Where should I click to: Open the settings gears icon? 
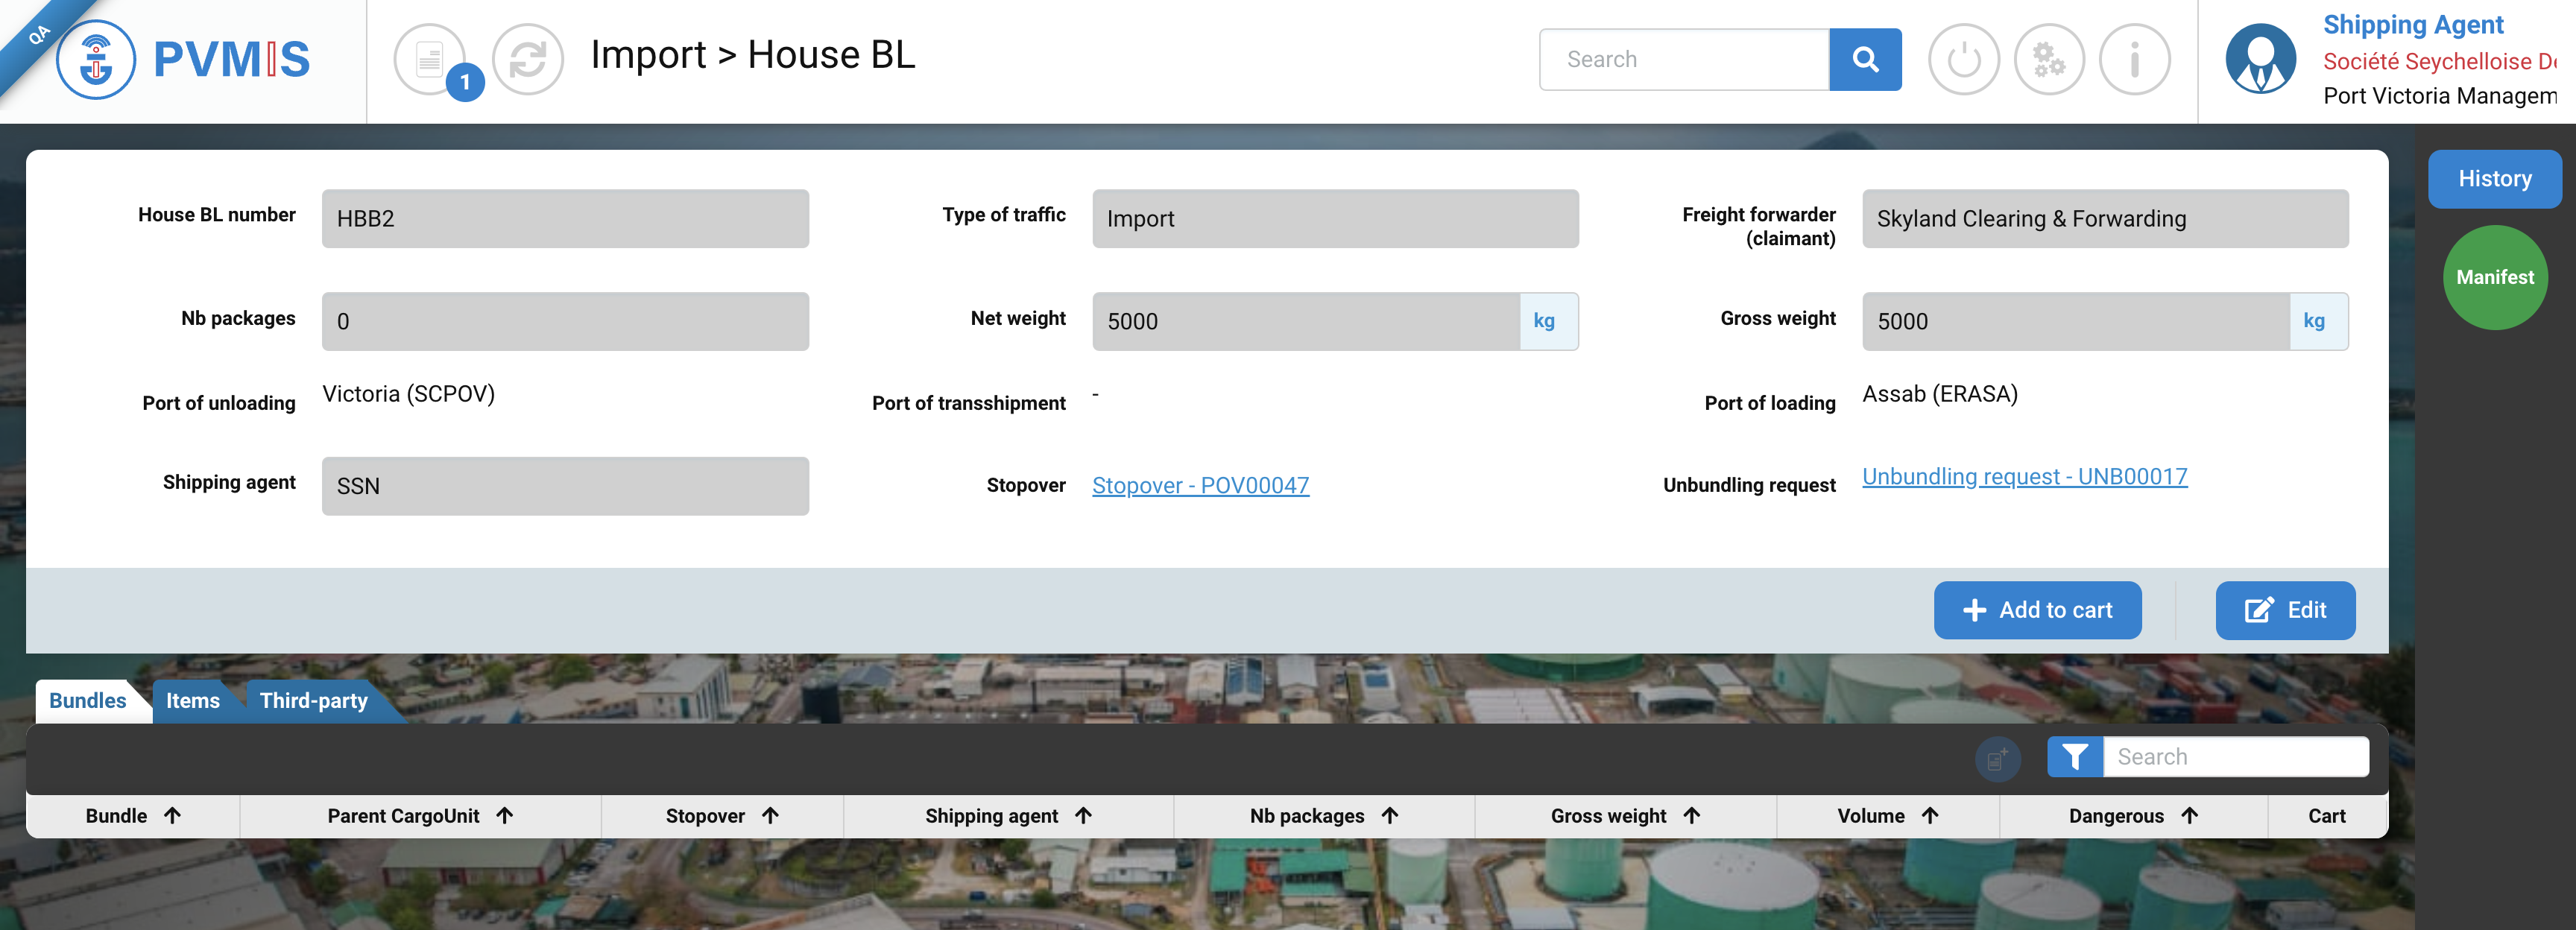[x=2048, y=60]
